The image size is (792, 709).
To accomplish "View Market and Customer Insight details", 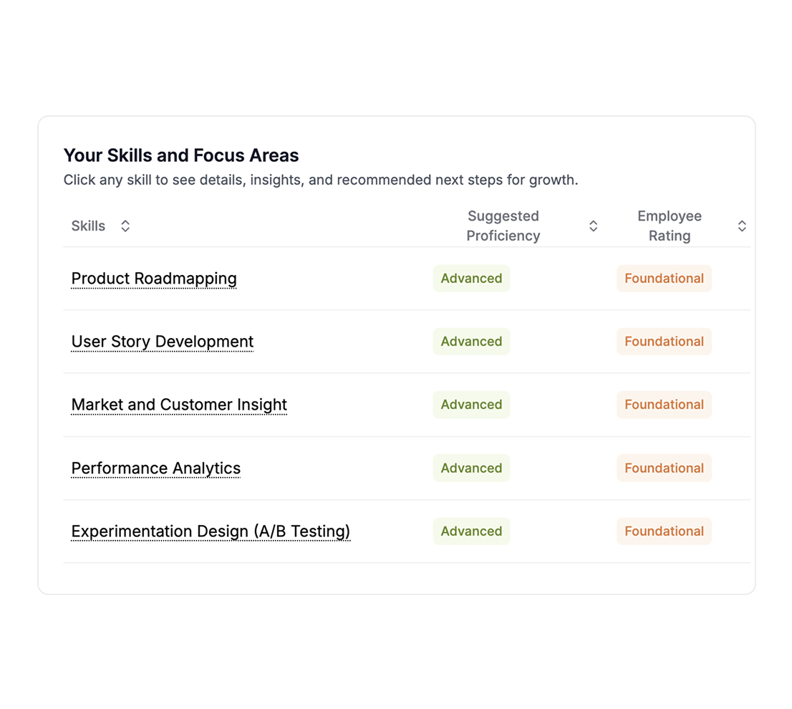I will coord(179,405).
